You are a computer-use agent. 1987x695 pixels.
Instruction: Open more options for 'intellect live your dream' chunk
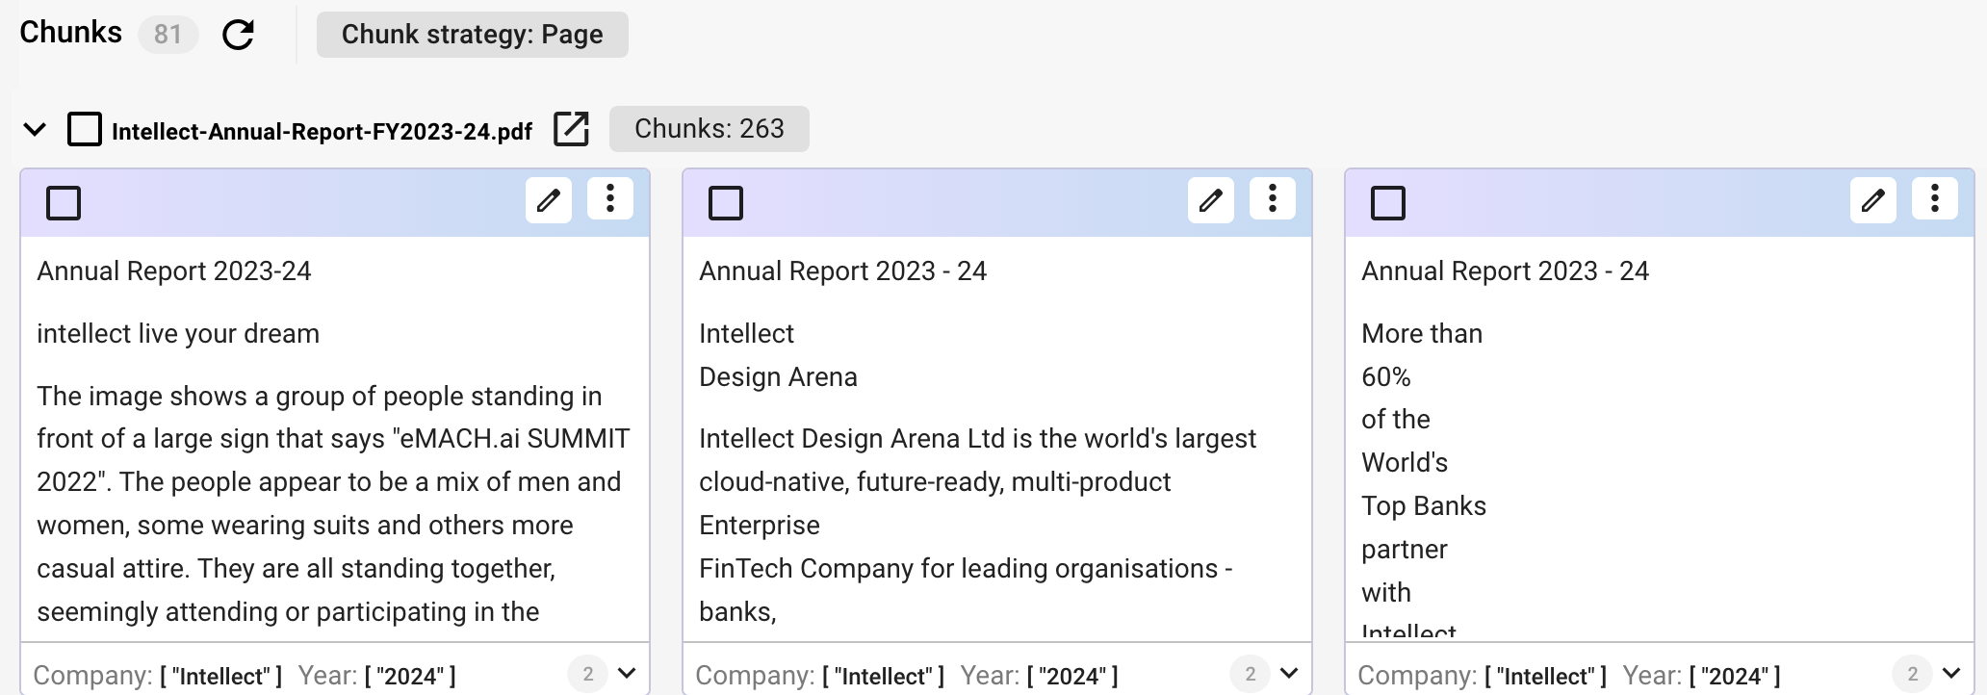pyautogui.click(x=610, y=199)
